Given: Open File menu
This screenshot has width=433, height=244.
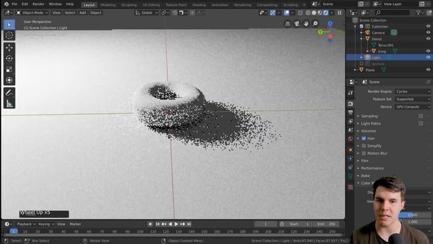Looking at the screenshot, I should (x=14, y=4).
